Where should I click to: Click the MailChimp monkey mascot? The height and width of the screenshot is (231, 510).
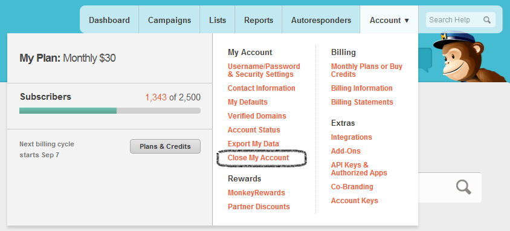pos(469,57)
